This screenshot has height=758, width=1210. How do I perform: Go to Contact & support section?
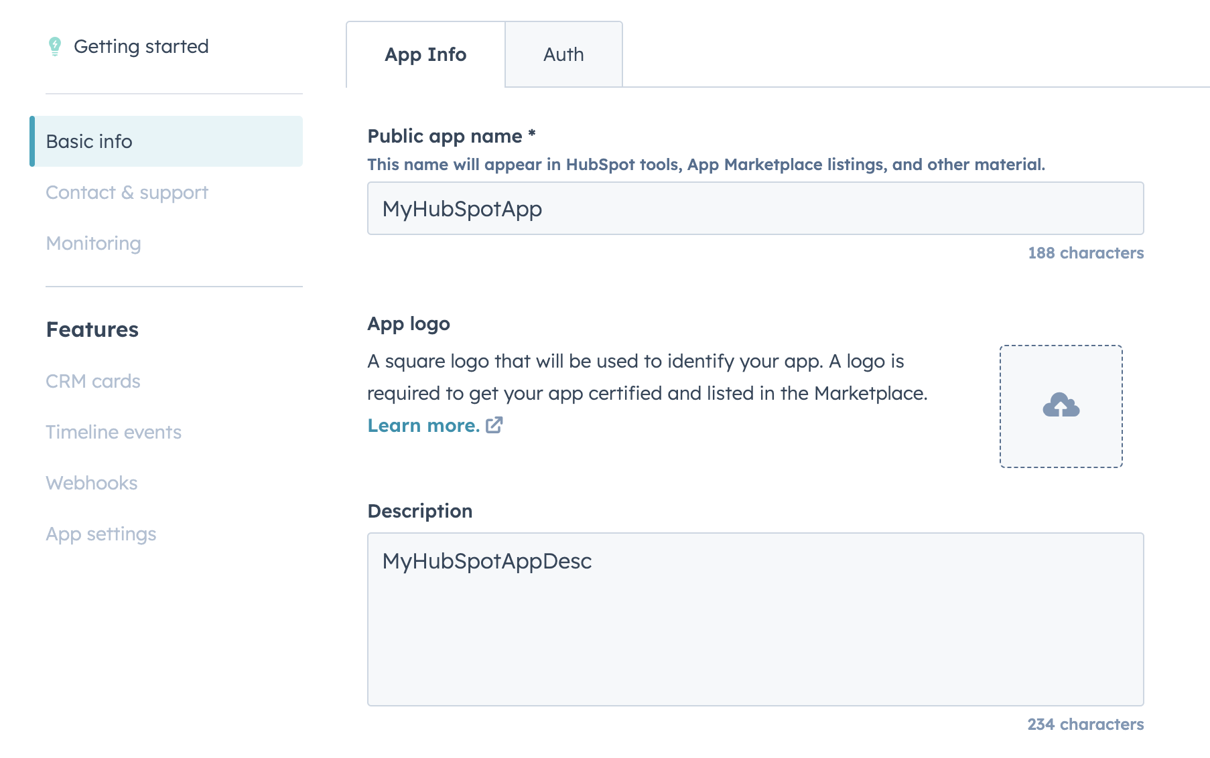(127, 192)
